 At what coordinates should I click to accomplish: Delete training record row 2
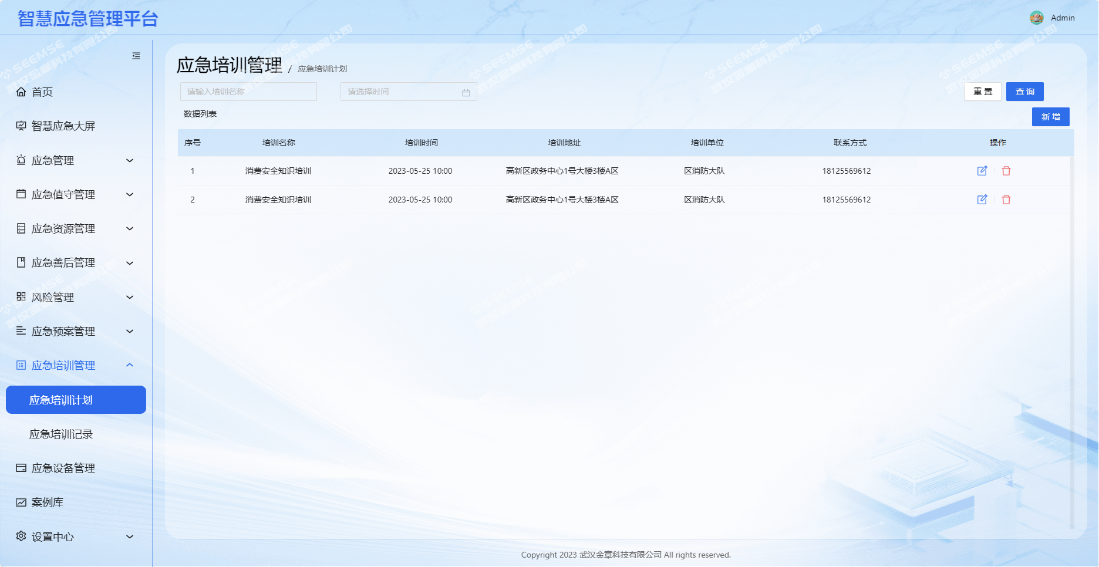pos(1006,200)
